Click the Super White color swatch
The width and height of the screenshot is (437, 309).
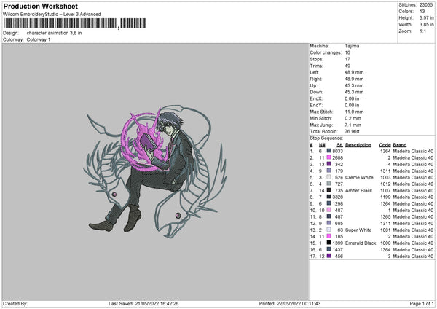(329, 230)
